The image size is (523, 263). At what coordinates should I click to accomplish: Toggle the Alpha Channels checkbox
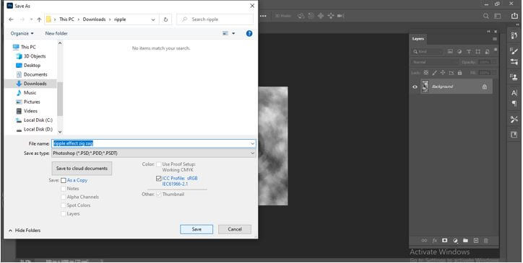[64, 197]
